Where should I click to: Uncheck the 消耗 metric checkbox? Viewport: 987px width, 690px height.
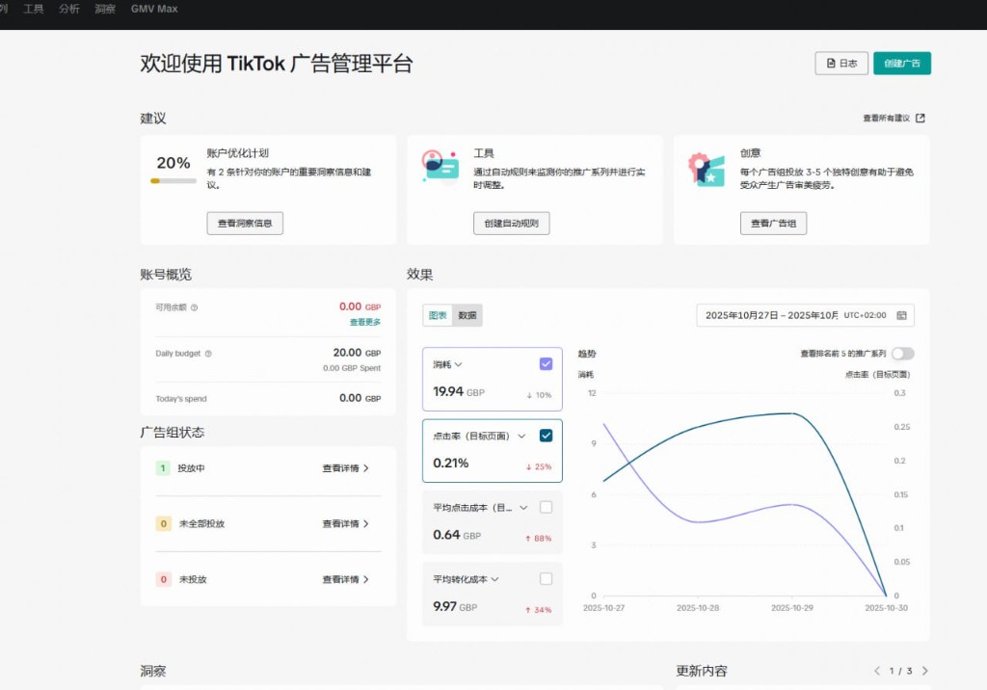(547, 363)
